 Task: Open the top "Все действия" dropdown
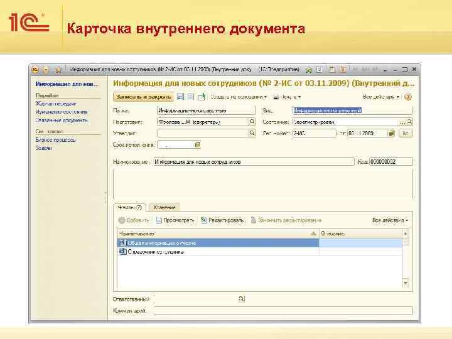[x=381, y=97]
